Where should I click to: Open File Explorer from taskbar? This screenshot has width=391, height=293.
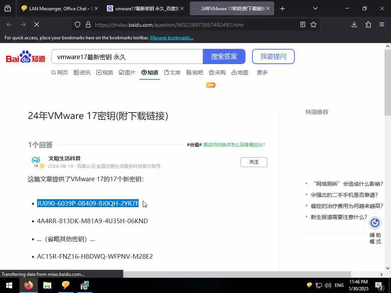point(47,285)
